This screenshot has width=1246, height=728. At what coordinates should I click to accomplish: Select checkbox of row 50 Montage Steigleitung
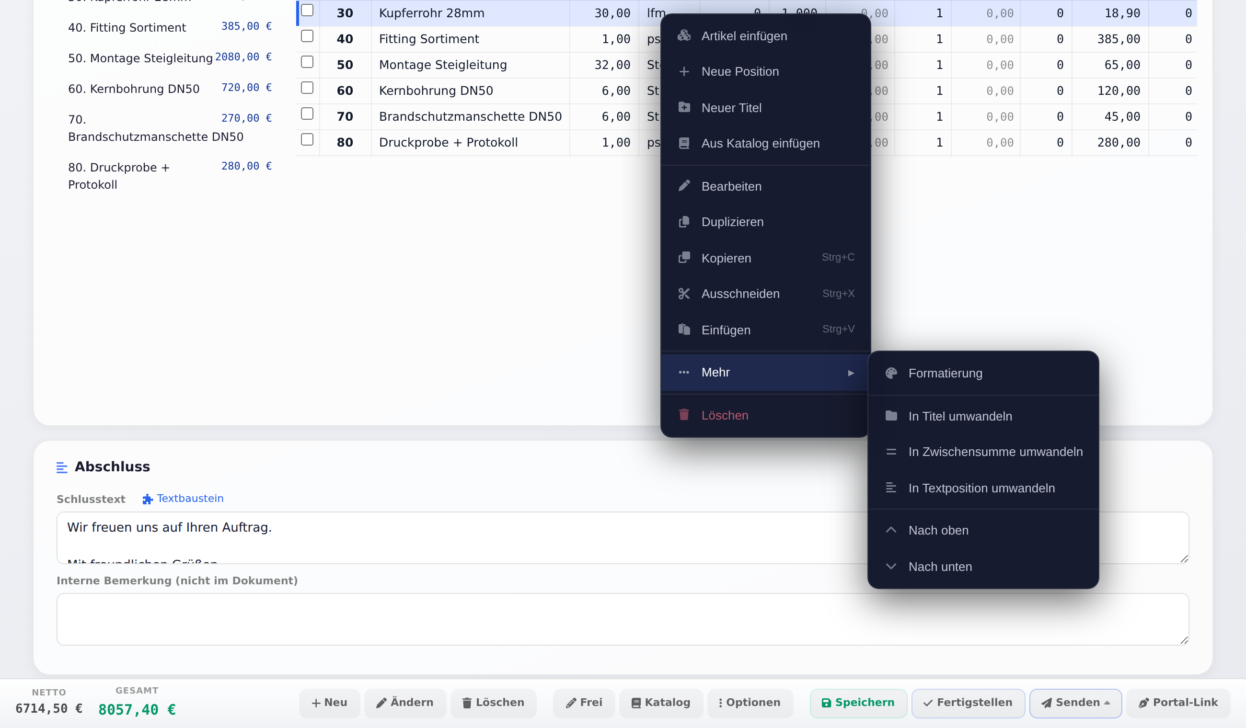click(307, 62)
